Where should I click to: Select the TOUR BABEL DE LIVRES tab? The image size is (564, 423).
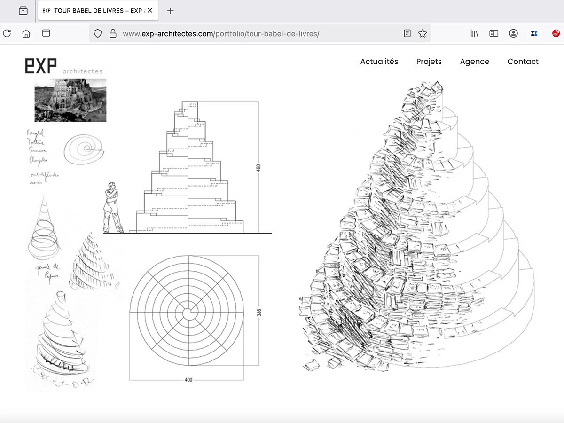pos(98,10)
